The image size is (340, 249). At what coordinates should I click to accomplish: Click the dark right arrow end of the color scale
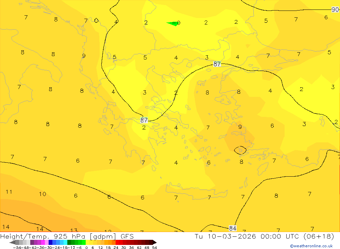pos(155,243)
